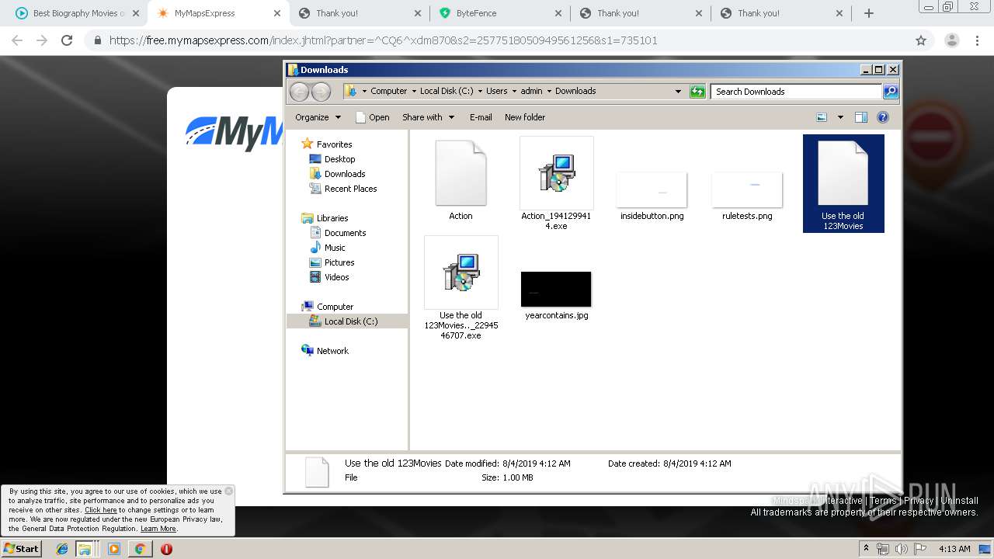Click the Uninstall footer link
Screen dimensions: 994x559
tap(960, 501)
